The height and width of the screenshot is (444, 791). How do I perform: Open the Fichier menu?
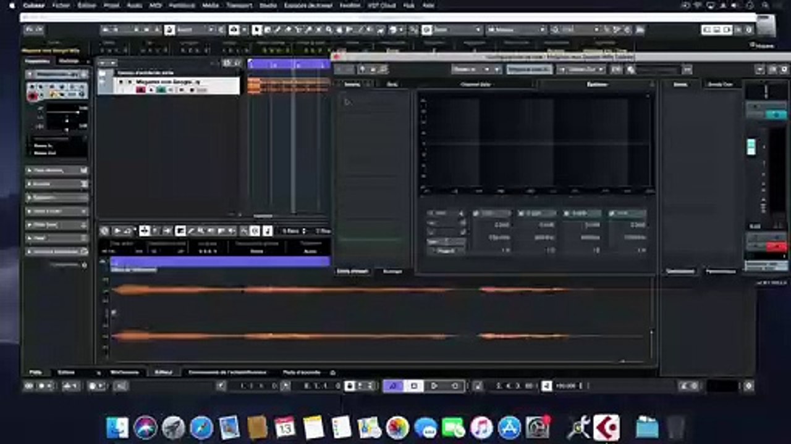(x=61, y=5)
